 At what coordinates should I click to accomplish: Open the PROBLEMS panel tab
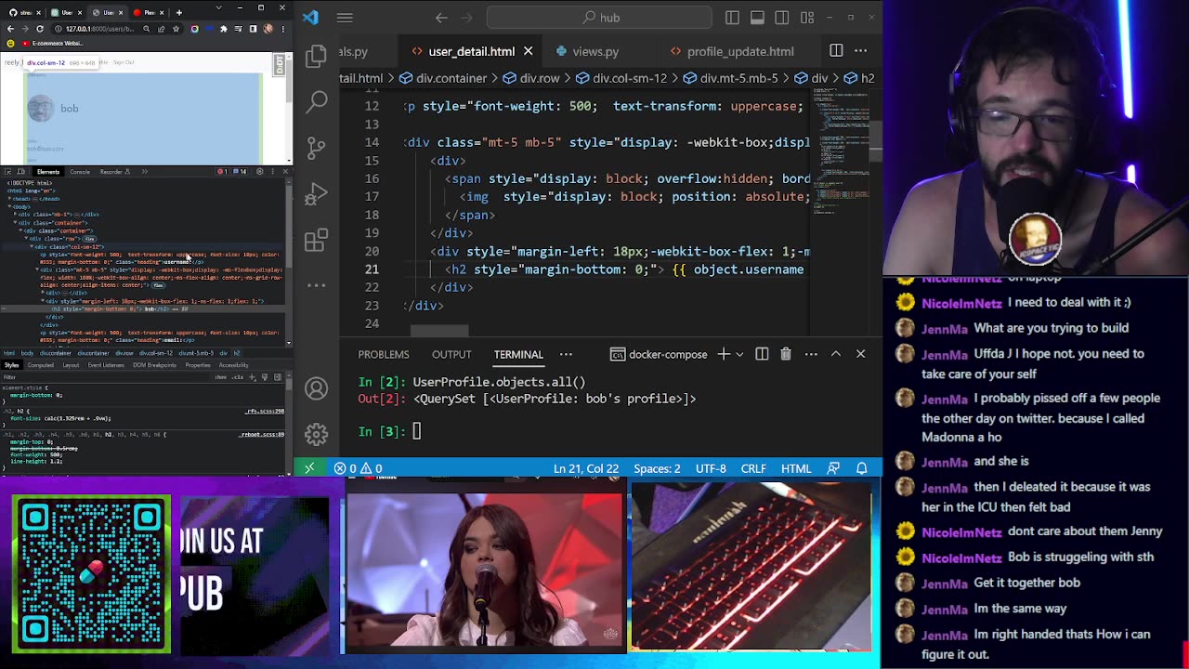click(x=384, y=354)
